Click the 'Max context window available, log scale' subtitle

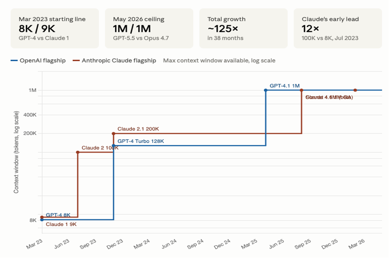click(x=219, y=60)
